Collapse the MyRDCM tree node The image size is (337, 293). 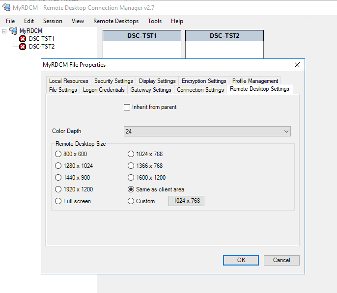[4, 31]
